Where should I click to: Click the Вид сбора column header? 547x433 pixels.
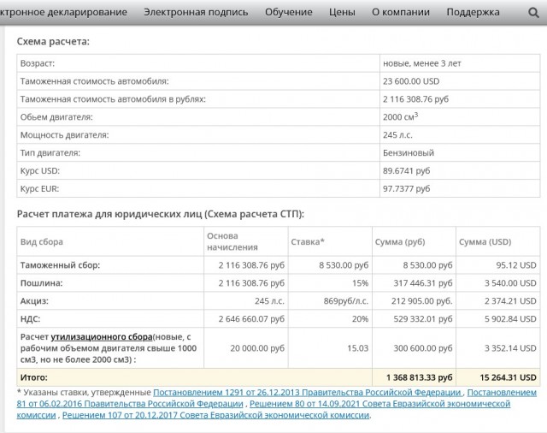[x=42, y=241]
